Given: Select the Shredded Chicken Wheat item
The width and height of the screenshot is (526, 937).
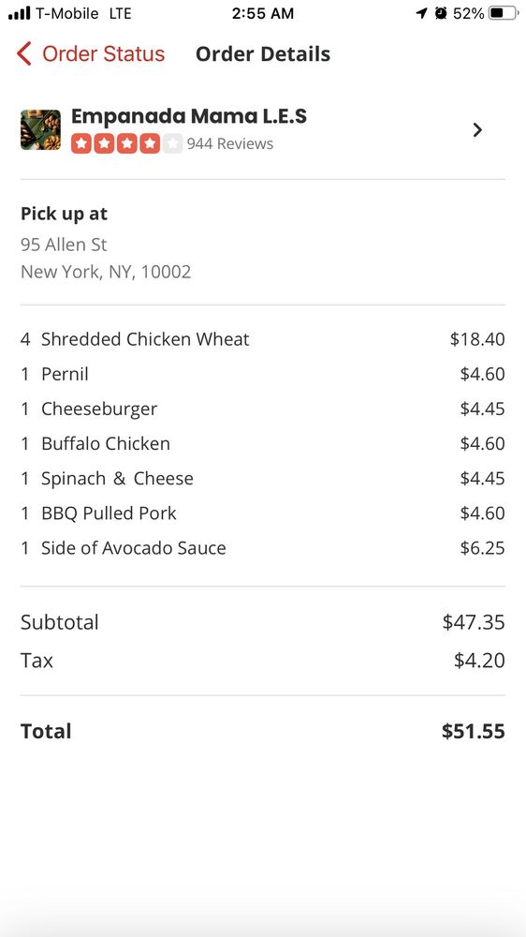Looking at the screenshot, I should tap(263, 339).
